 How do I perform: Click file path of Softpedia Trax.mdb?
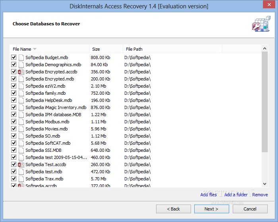pos(137,179)
